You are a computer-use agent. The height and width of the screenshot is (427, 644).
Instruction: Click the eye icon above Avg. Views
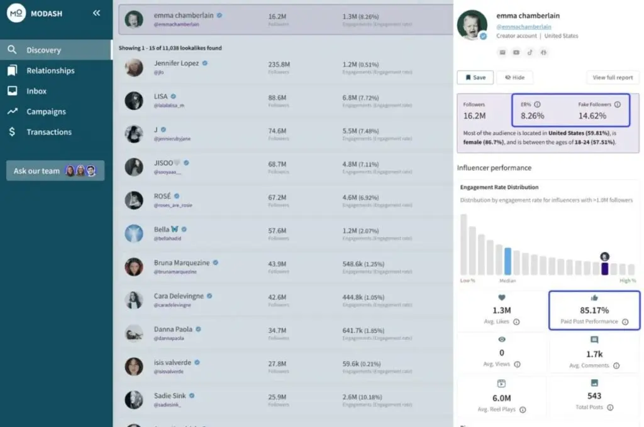click(501, 340)
